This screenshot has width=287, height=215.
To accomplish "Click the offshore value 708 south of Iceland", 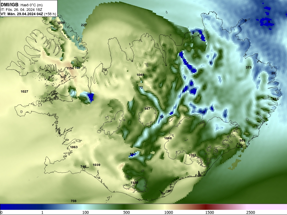I will [73, 201].
